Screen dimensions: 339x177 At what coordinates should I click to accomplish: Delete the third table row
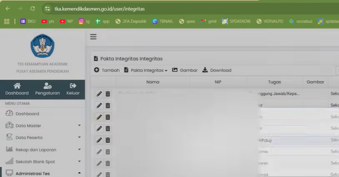(108, 117)
